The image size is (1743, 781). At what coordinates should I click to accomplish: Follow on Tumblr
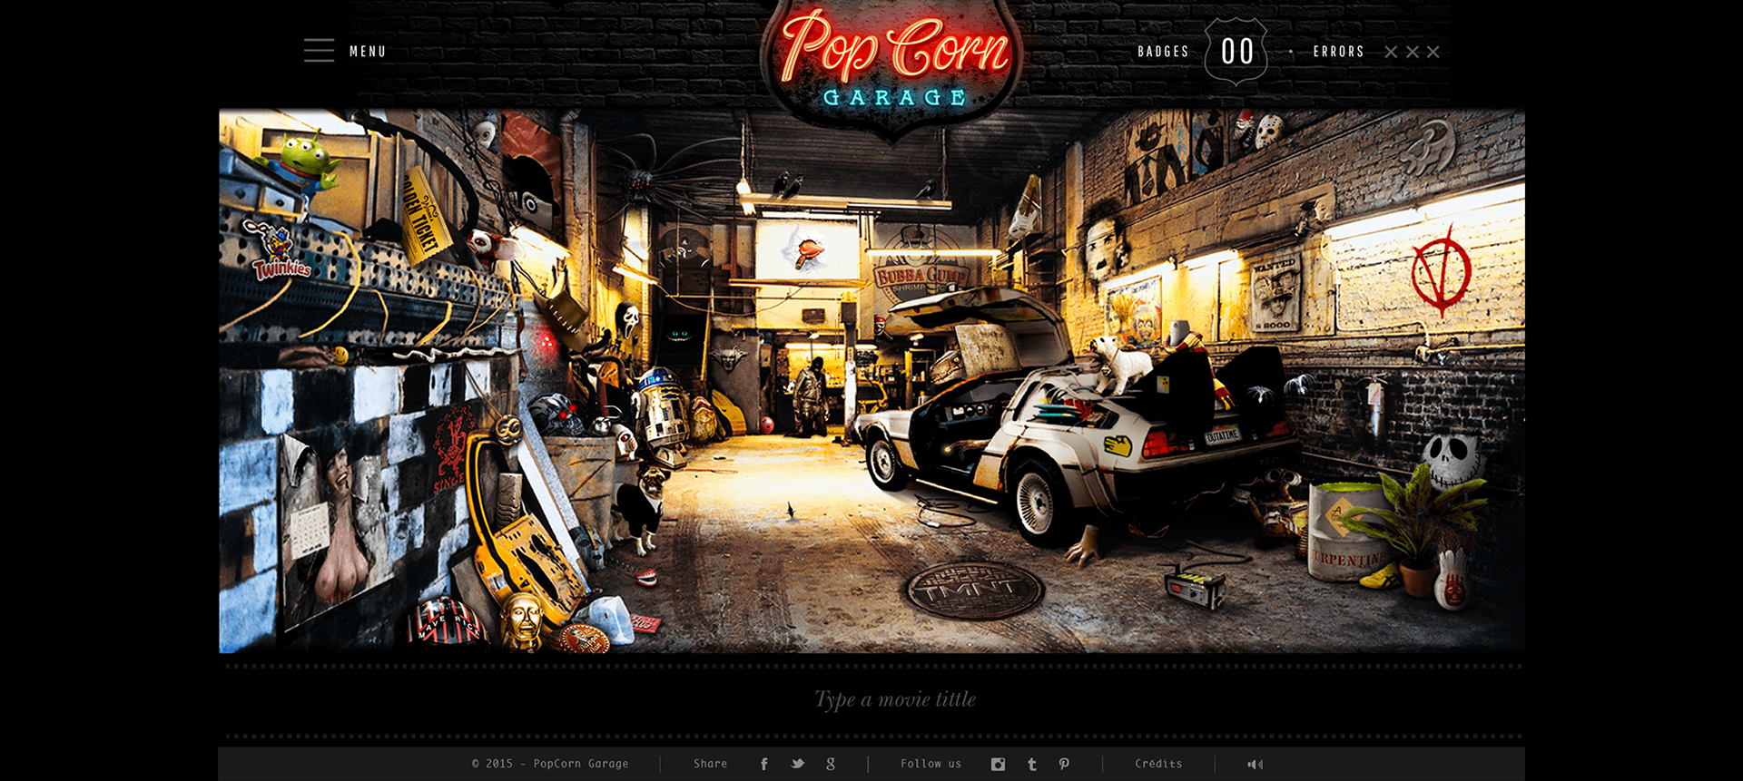tap(1032, 764)
